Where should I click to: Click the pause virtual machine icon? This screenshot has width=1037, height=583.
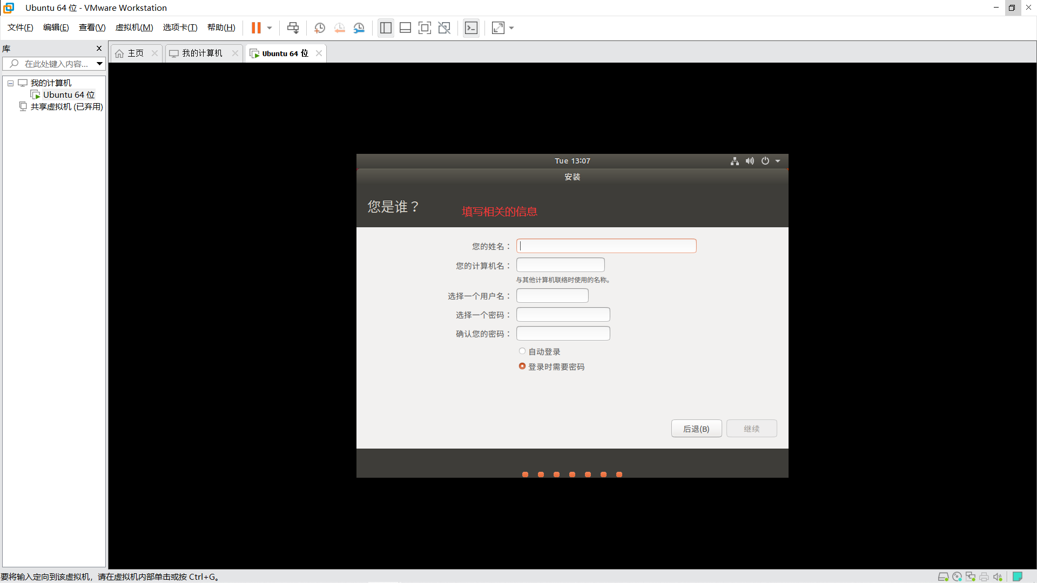point(256,28)
